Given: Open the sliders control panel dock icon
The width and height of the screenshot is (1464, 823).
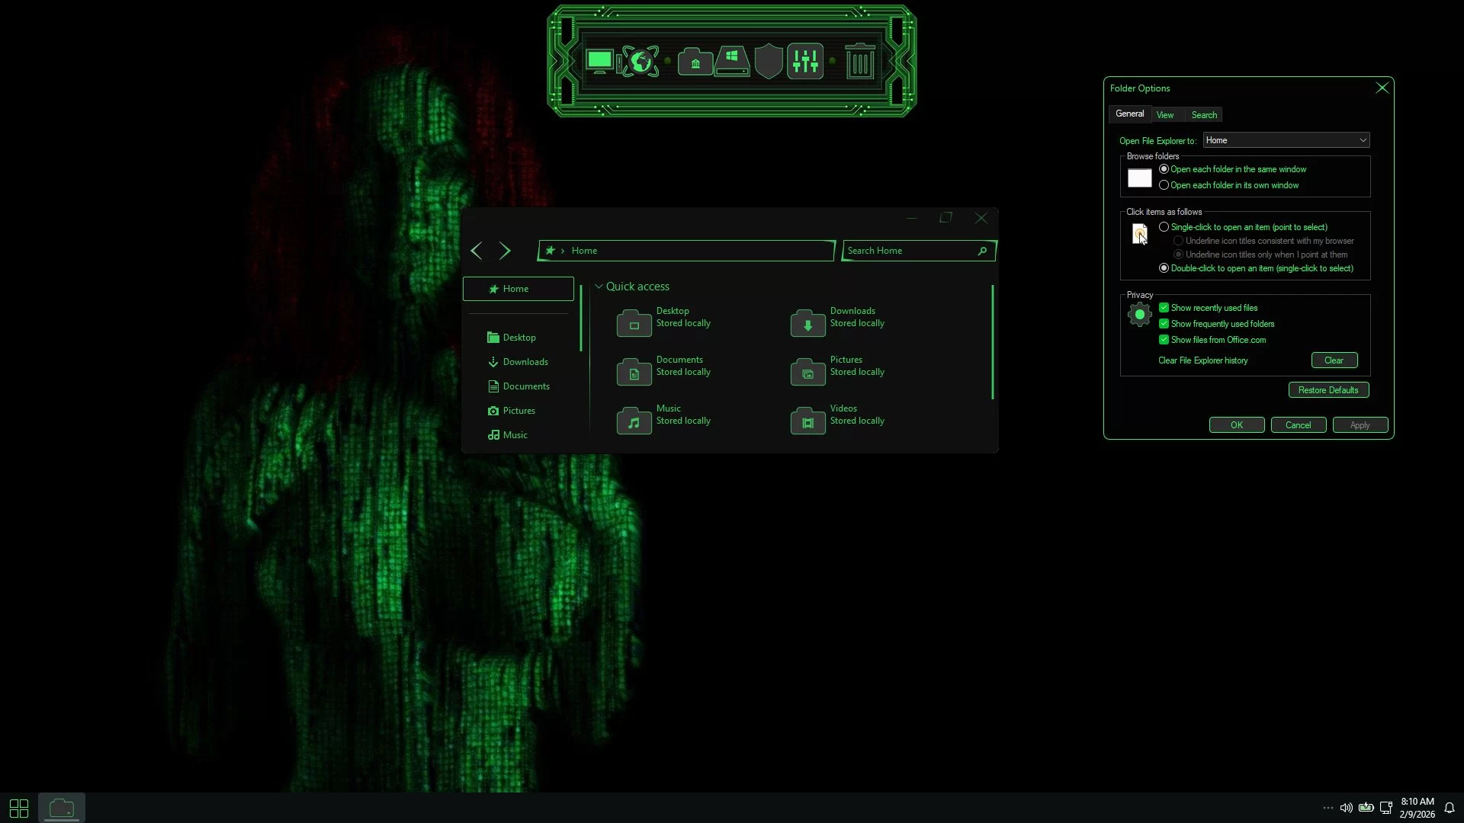Looking at the screenshot, I should (805, 61).
